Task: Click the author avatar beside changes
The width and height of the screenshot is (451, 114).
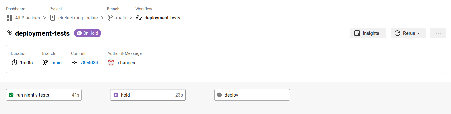Action: pos(111,63)
